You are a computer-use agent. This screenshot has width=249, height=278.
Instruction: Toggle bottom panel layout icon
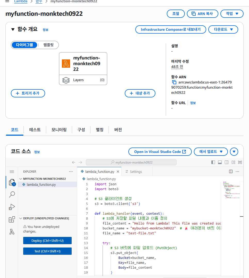(x=220, y=162)
